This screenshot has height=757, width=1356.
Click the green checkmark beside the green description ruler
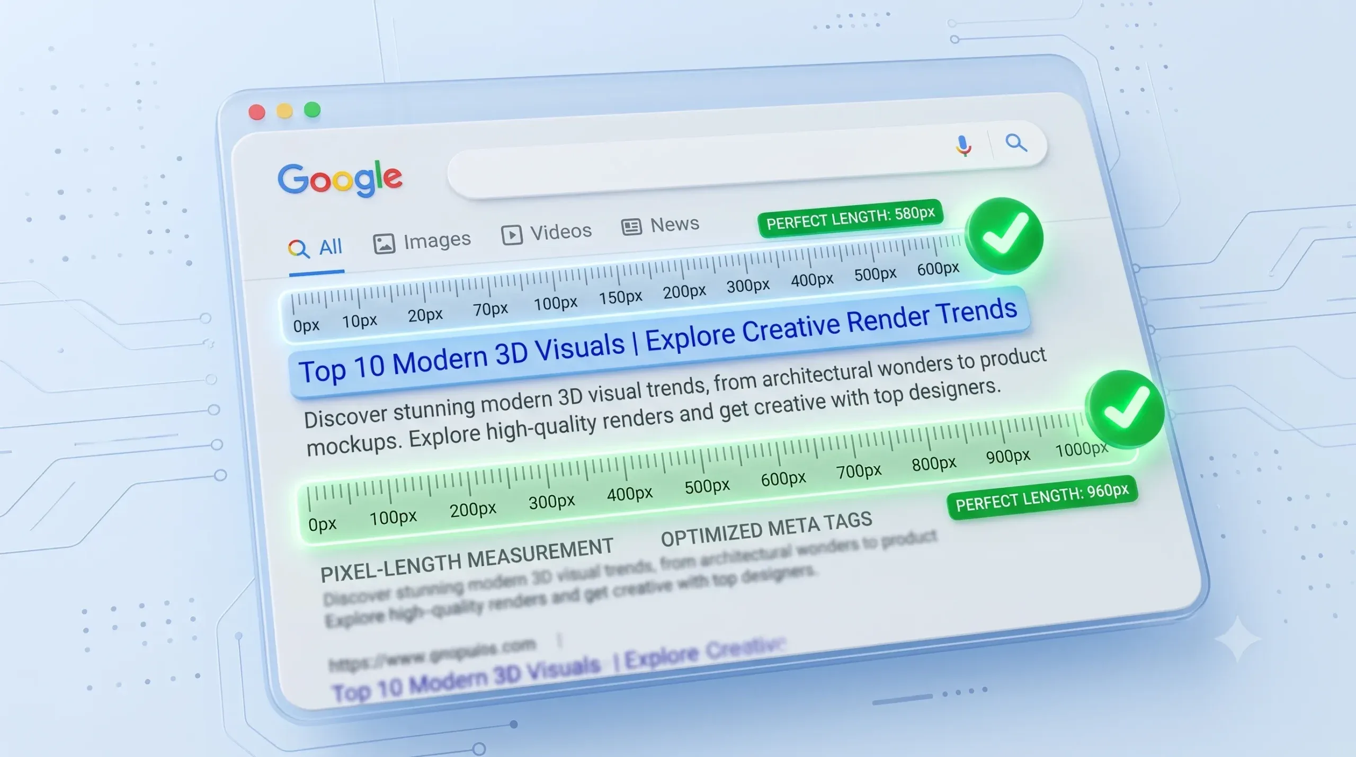pos(1125,409)
